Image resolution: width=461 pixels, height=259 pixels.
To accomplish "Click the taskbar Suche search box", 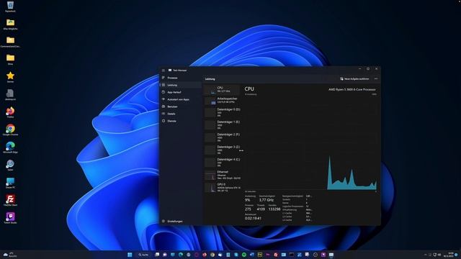I will (x=143, y=255).
